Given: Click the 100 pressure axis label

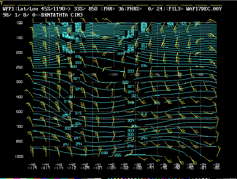Looking at the screenshot, I should click(x=20, y=23).
